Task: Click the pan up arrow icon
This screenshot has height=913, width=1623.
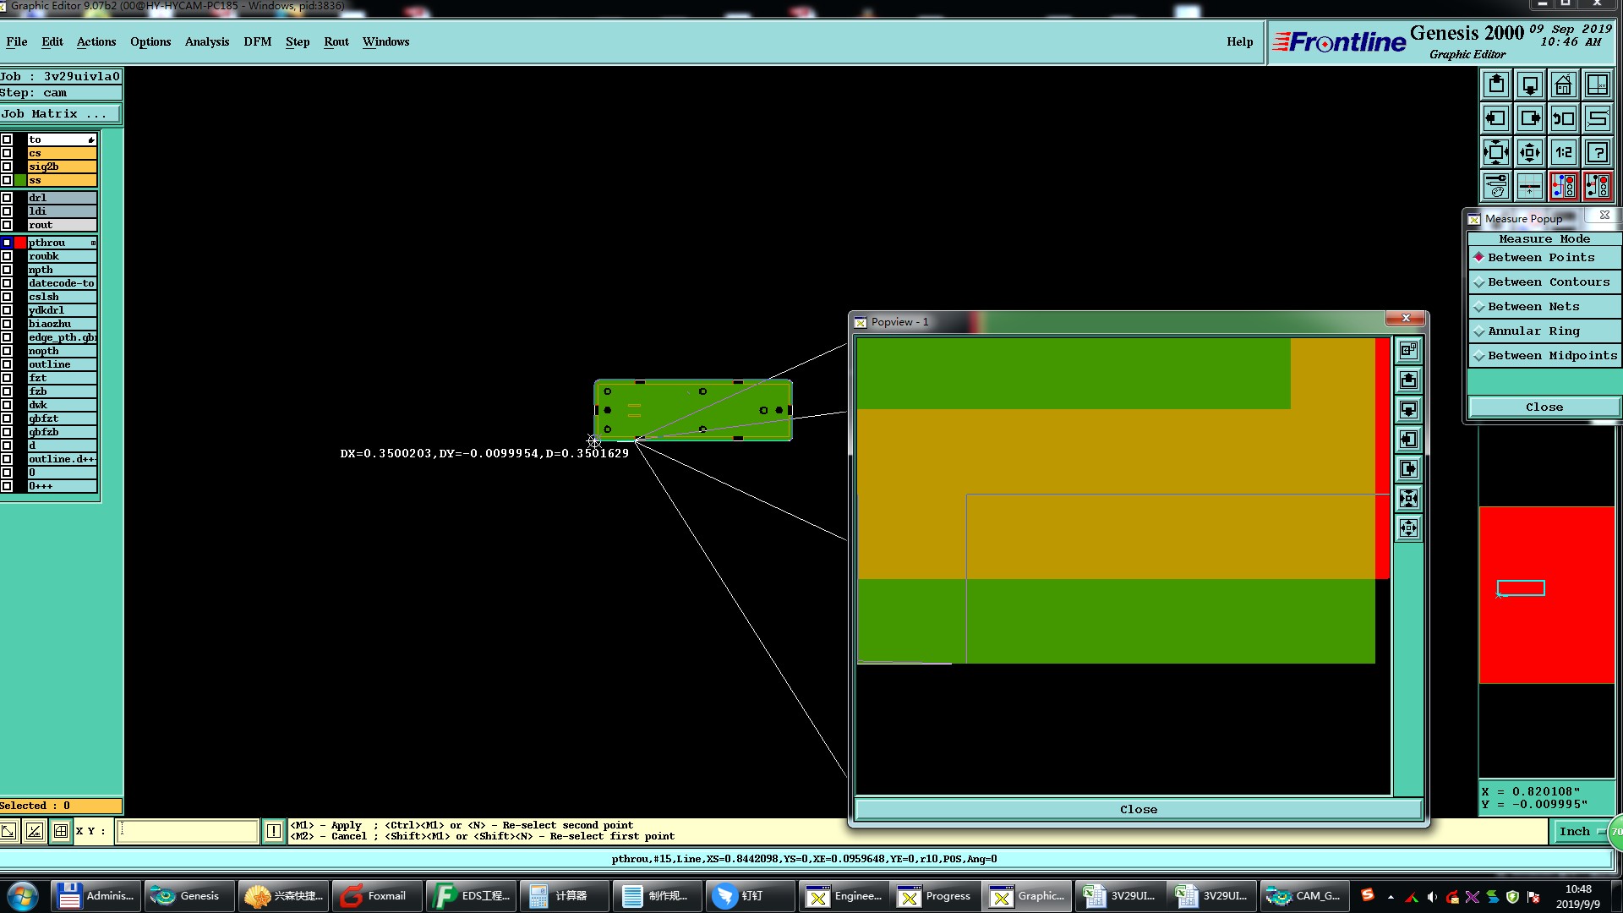Action: [1495, 85]
